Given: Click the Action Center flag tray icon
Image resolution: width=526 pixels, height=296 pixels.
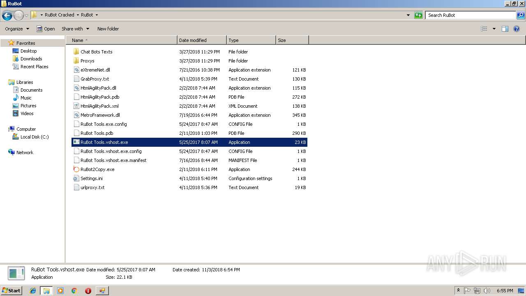Looking at the screenshot, I should tap(467, 291).
